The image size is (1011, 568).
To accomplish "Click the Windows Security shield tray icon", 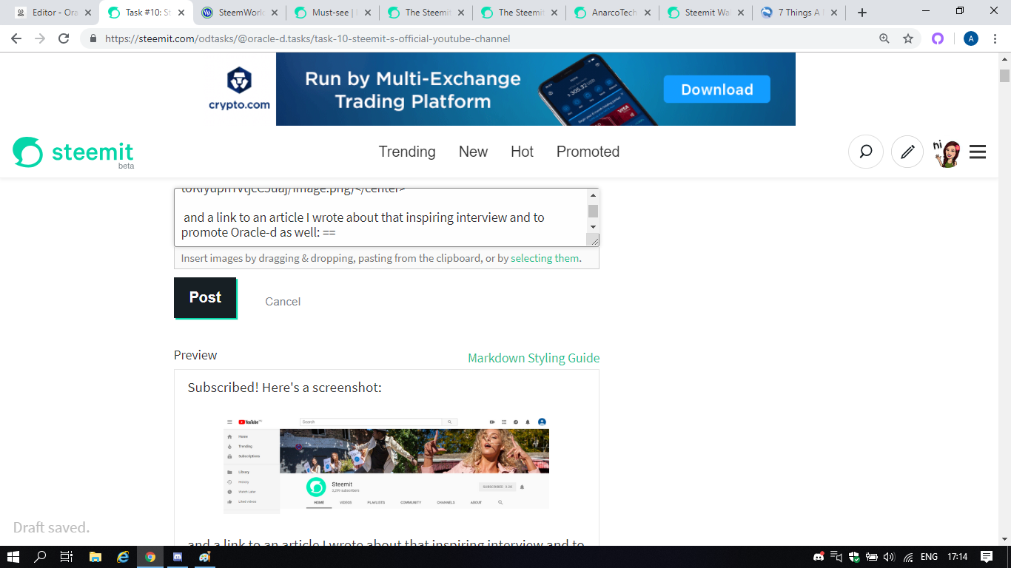I will [x=854, y=557].
